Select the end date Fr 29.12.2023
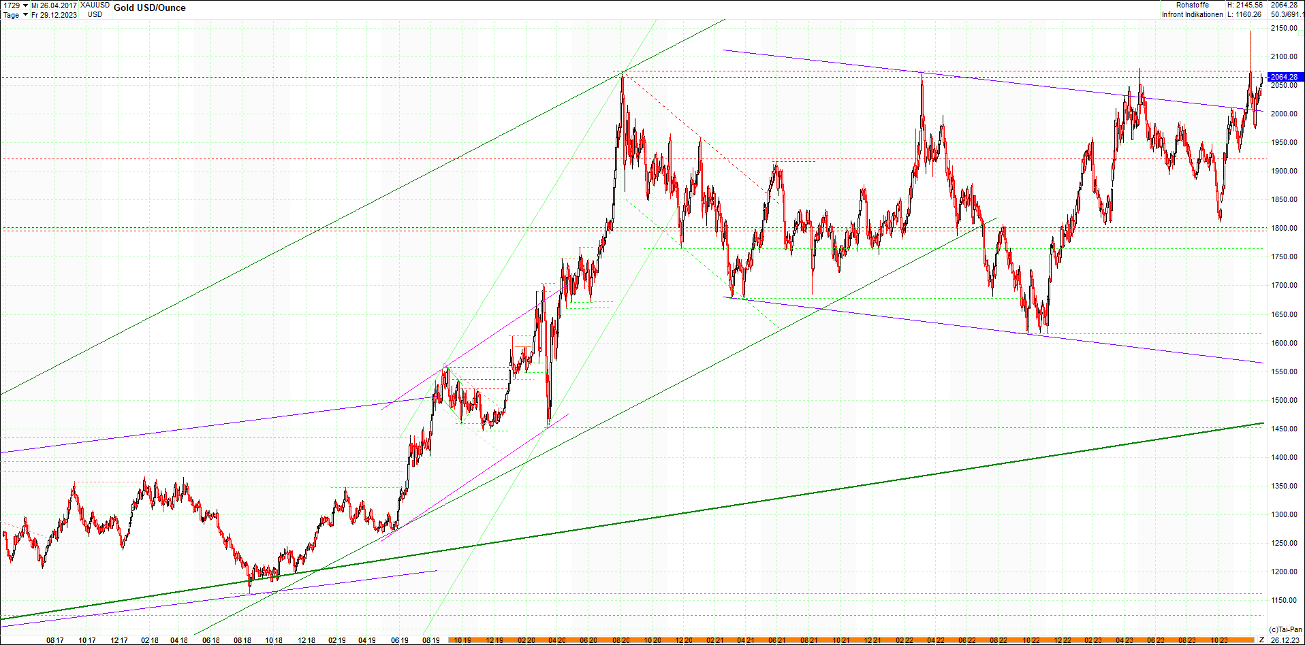1305x645 pixels. point(54,15)
